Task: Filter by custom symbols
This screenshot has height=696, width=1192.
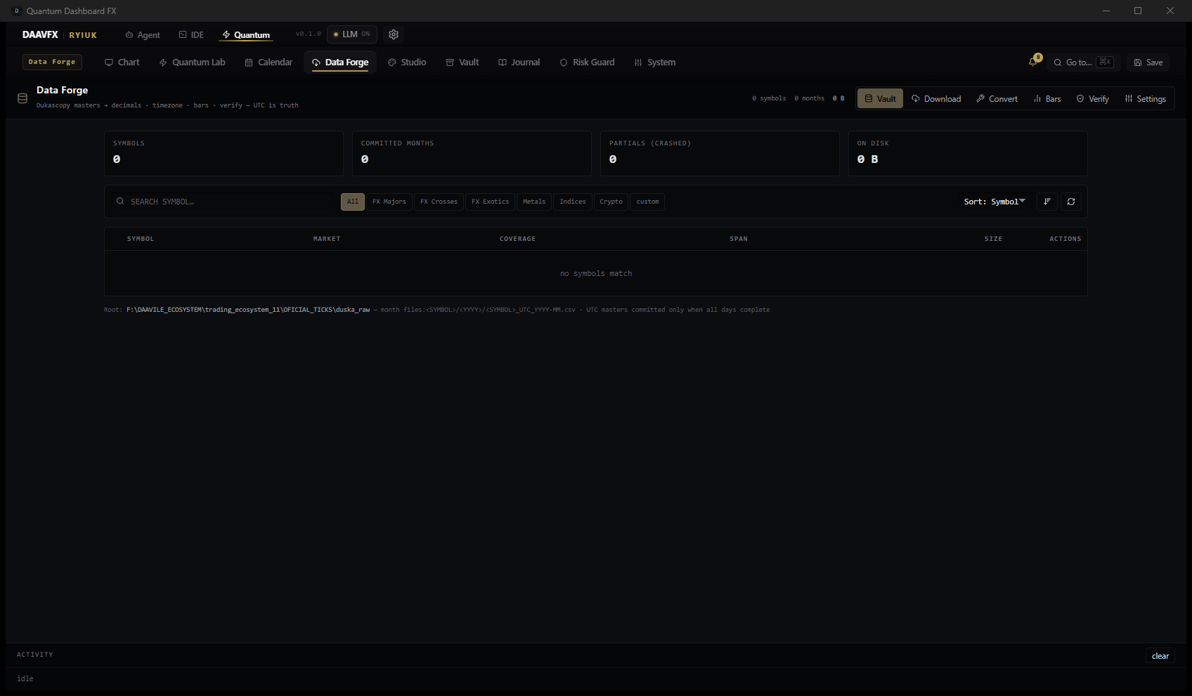Action: (648, 202)
